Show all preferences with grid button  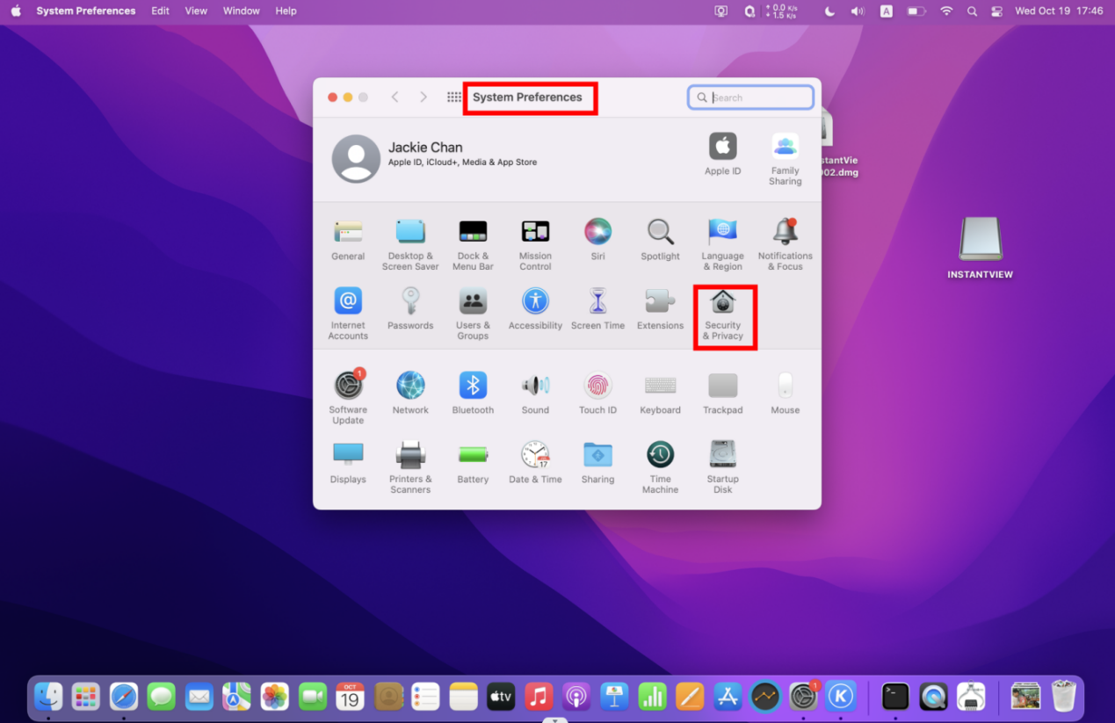point(454,98)
